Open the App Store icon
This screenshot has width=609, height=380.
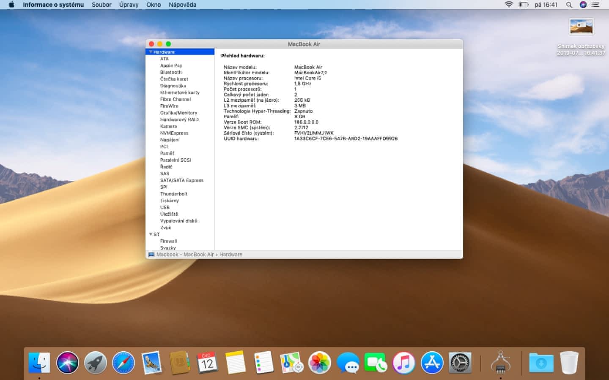432,363
